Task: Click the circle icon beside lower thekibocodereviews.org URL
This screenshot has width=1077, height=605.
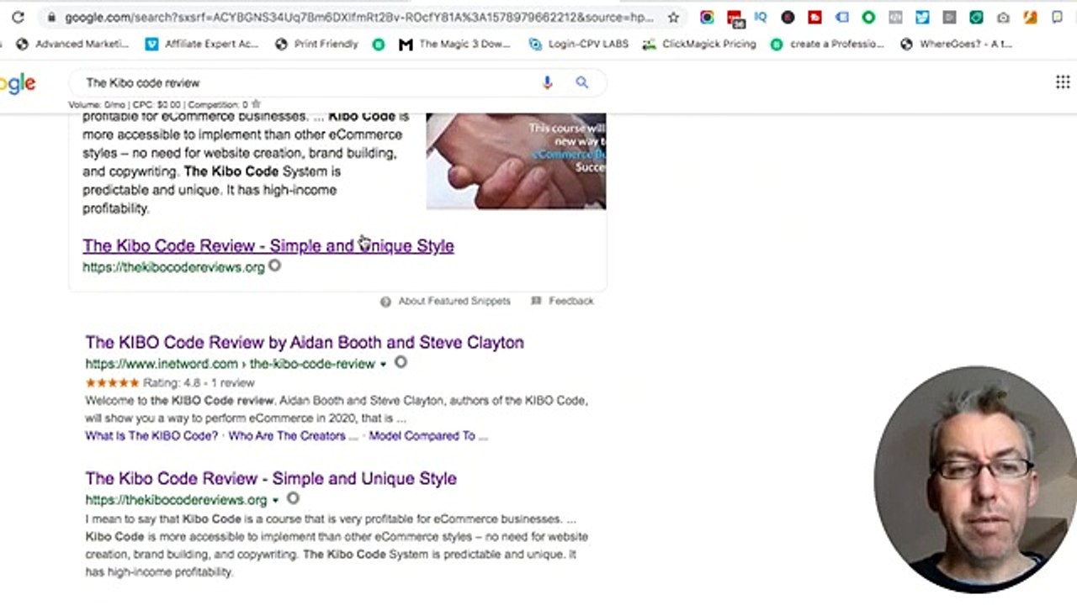Action: tap(293, 498)
